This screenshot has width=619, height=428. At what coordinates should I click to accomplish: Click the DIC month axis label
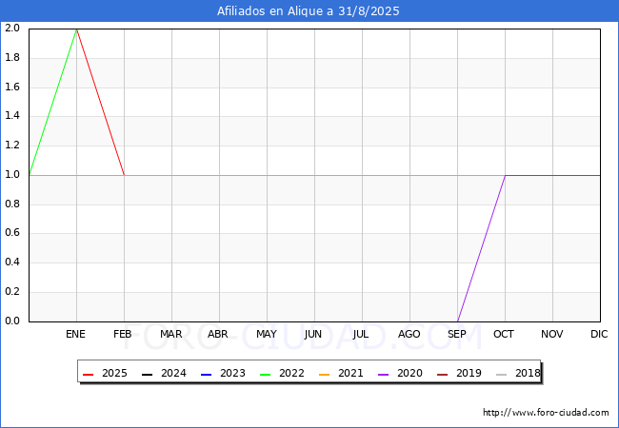pos(599,335)
